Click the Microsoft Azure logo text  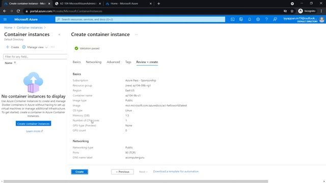tap(26, 19)
